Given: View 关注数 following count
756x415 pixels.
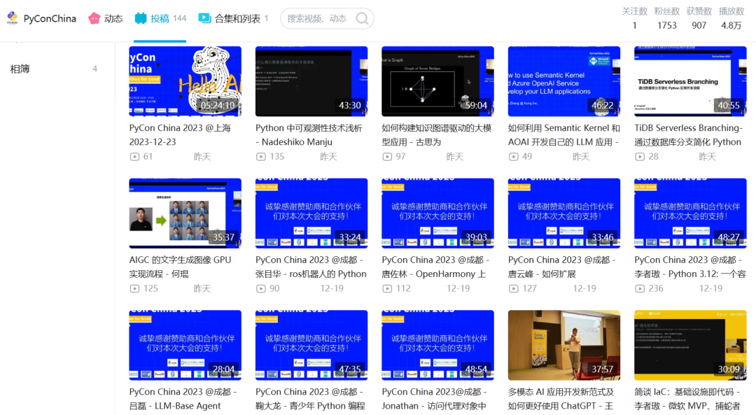Looking at the screenshot, I should tap(634, 18).
